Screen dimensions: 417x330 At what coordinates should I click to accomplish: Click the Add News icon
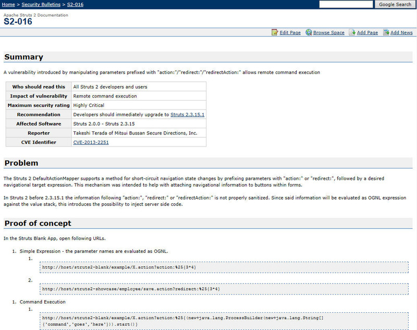pyautogui.click(x=386, y=32)
